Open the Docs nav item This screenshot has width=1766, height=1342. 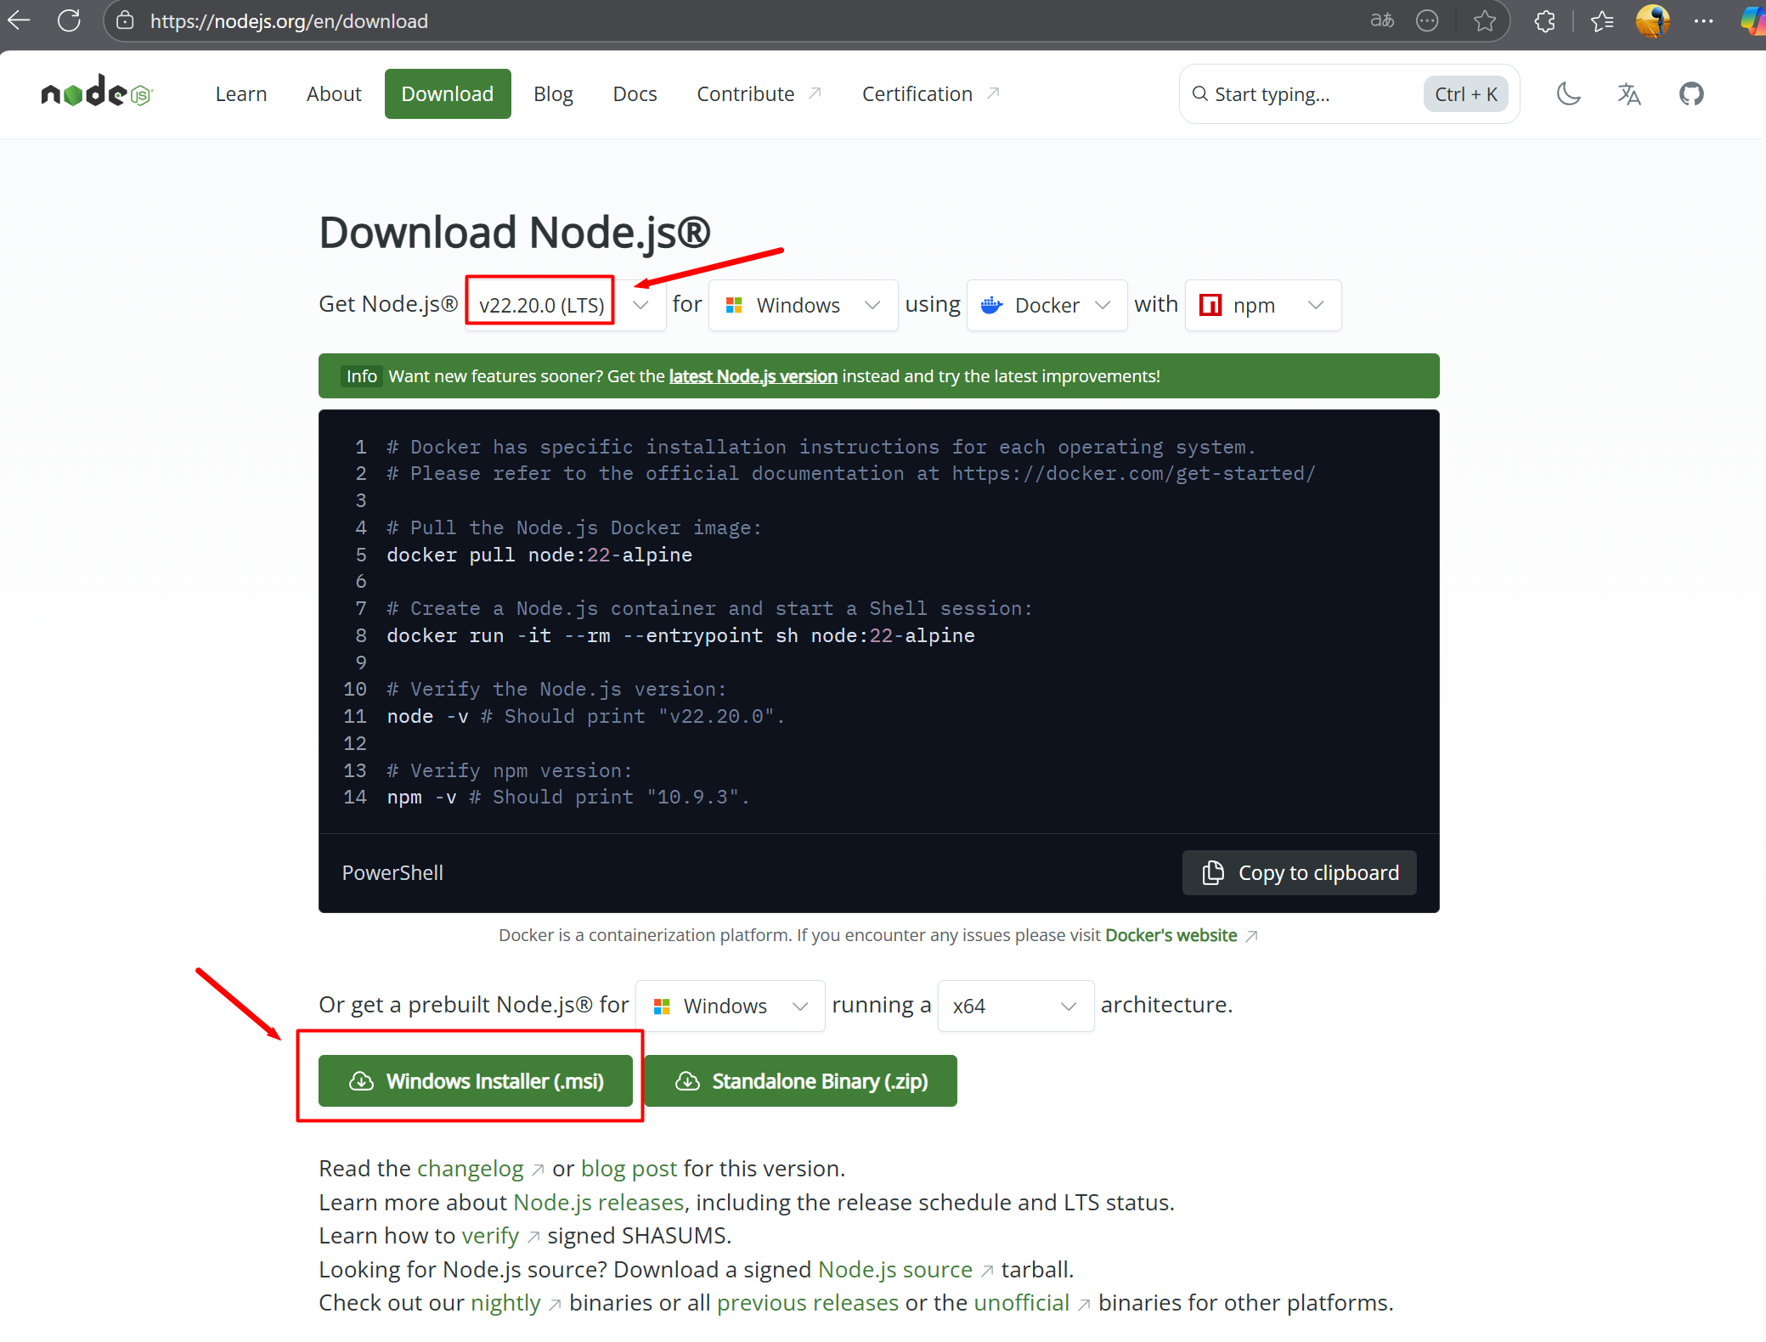tap(635, 93)
